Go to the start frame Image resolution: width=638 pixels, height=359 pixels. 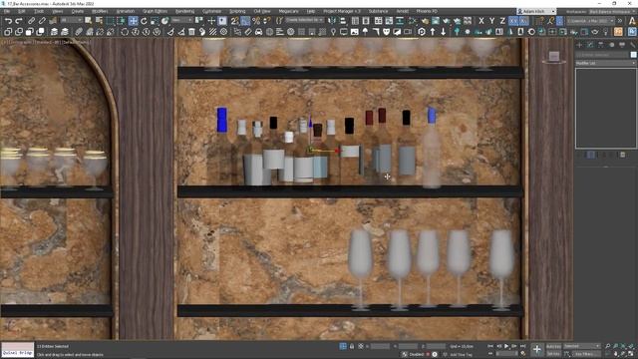pyautogui.click(x=490, y=346)
